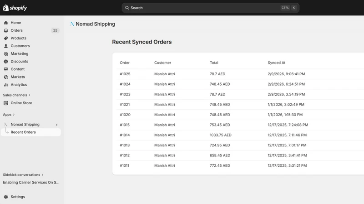Select order #1013
The height and width of the screenshot is (204, 364).
coord(125,145)
